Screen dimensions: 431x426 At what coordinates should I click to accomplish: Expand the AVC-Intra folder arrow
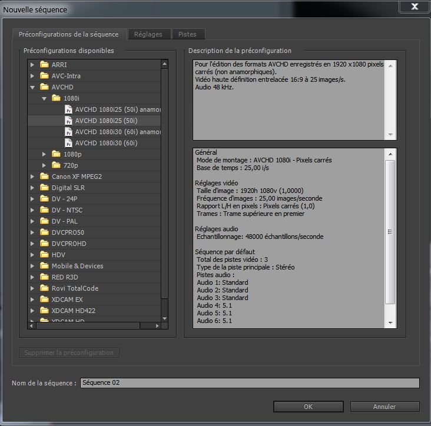click(x=32, y=76)
